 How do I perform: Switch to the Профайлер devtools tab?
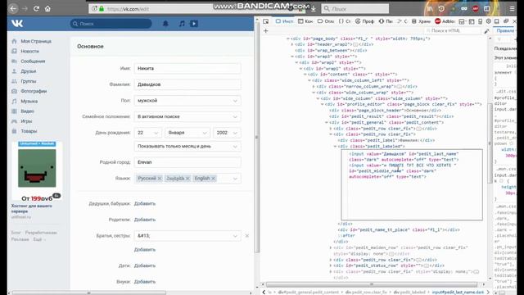[364, 21]
